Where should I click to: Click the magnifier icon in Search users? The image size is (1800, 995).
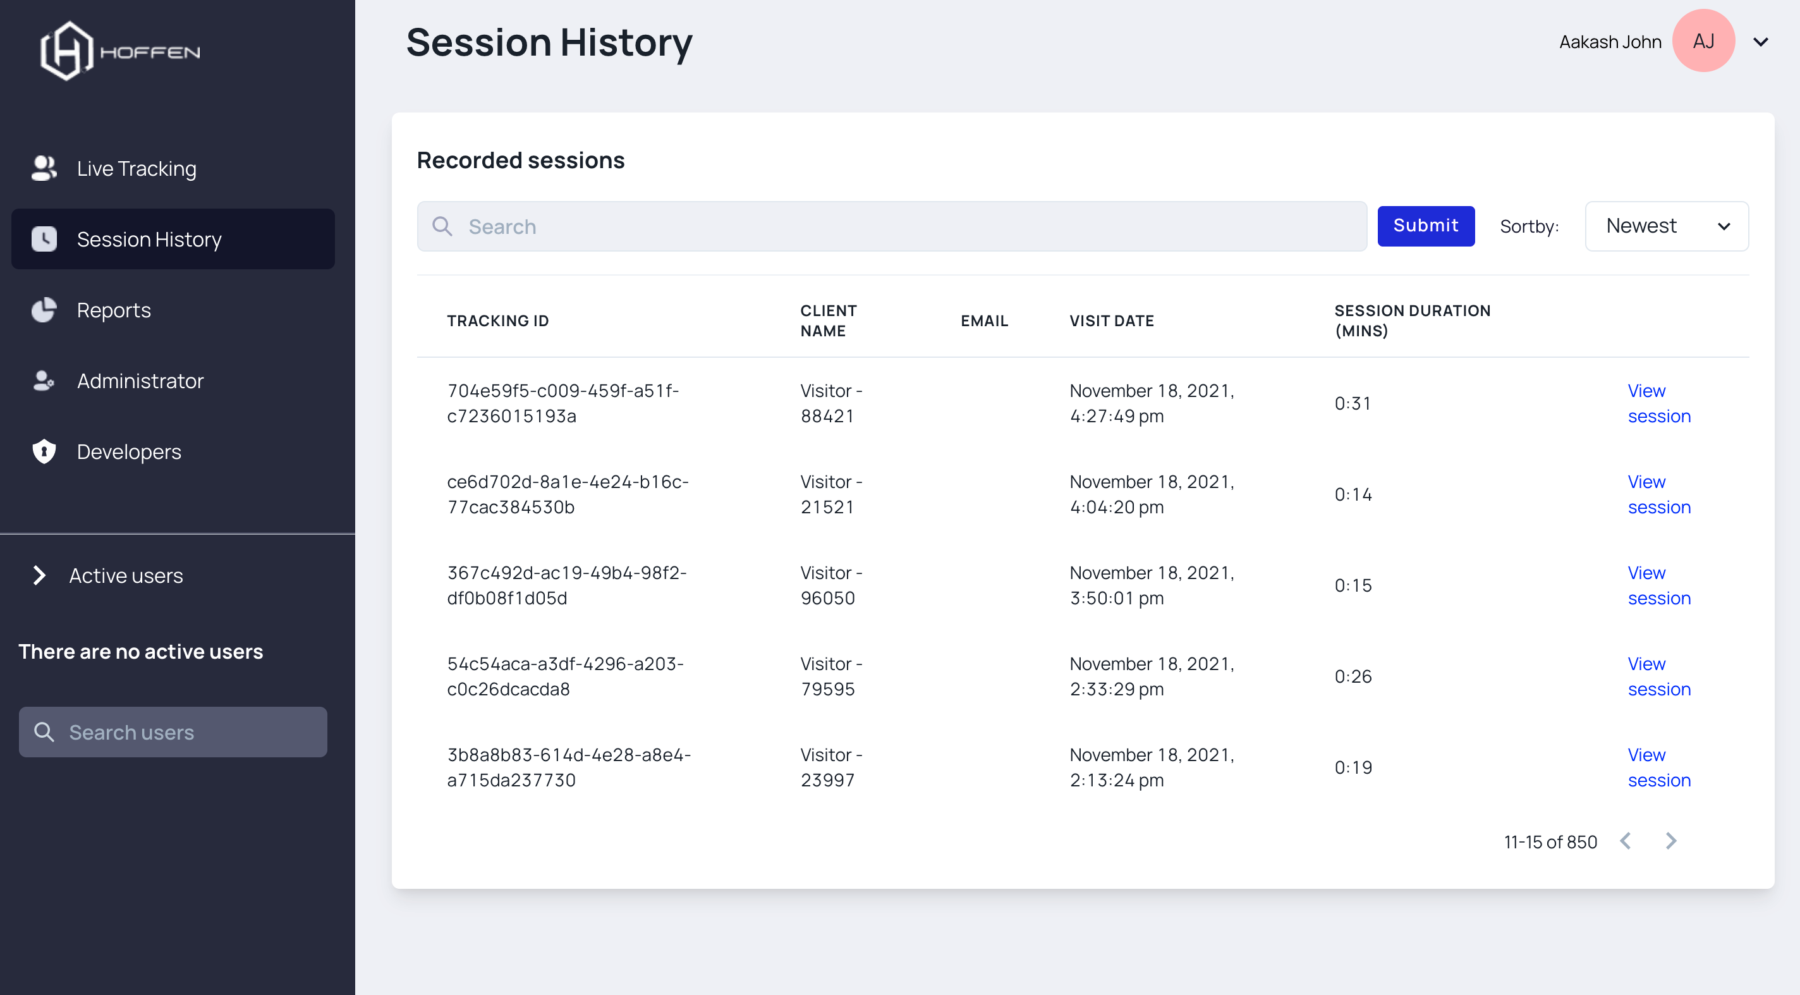pyautogui.click(x=44, y=731)
